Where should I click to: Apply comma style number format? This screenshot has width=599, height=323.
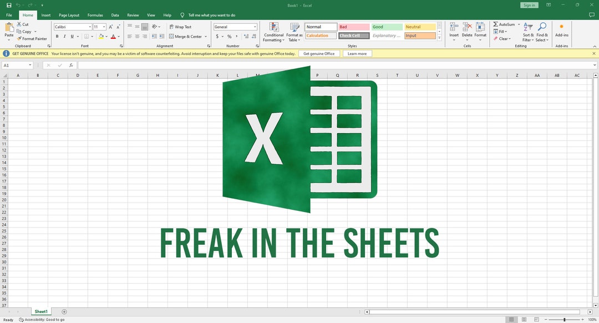(x=237, y=36)
